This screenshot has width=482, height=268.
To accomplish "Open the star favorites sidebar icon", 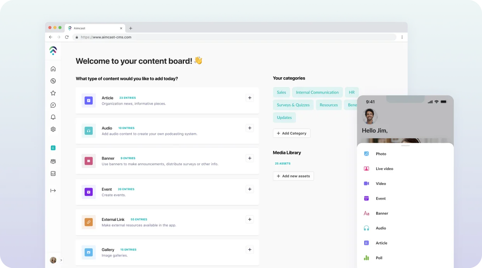I will 53,93.
